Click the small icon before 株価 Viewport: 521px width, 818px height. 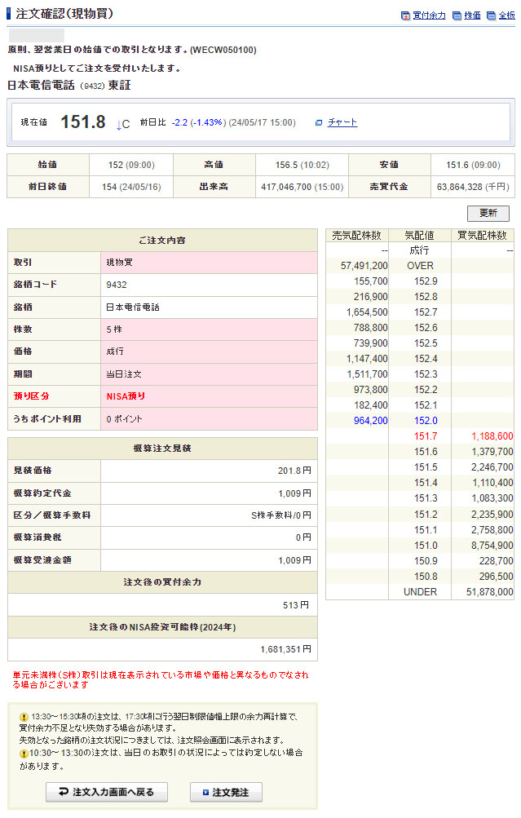pyautogui.click(x=457, y=15)
